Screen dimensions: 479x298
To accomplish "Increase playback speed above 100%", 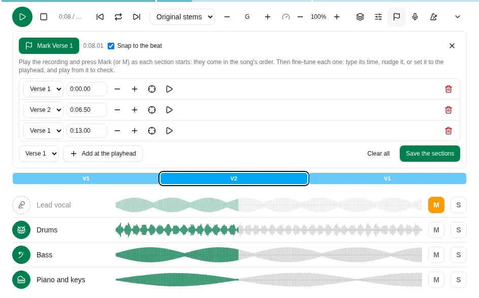I will (337, 17).
